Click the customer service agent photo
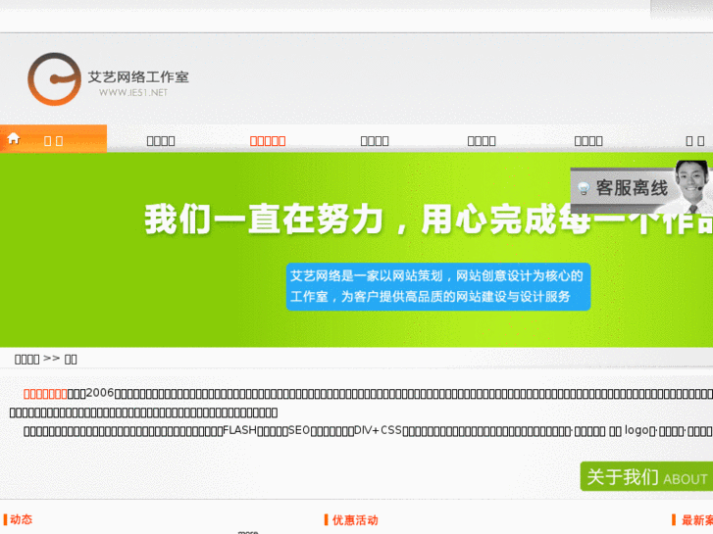 pos(691,186)
